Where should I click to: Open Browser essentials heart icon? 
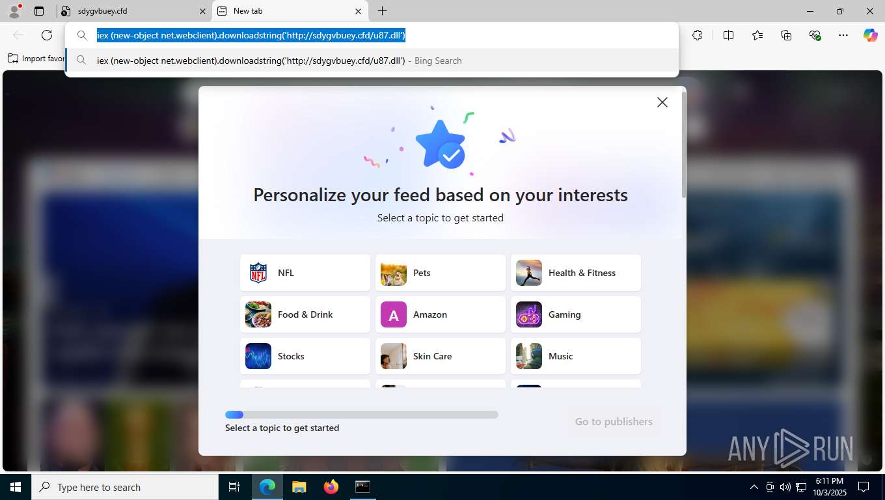coord(815,35)
